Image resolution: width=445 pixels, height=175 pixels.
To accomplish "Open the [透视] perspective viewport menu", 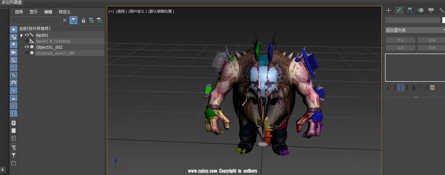I will pyautogui.click(x=121, y=11).
